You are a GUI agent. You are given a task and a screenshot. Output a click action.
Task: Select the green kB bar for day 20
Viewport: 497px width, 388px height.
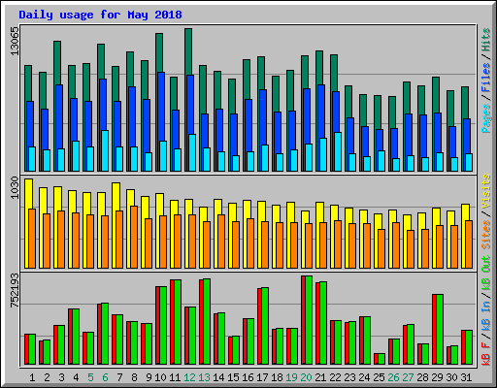309,320
